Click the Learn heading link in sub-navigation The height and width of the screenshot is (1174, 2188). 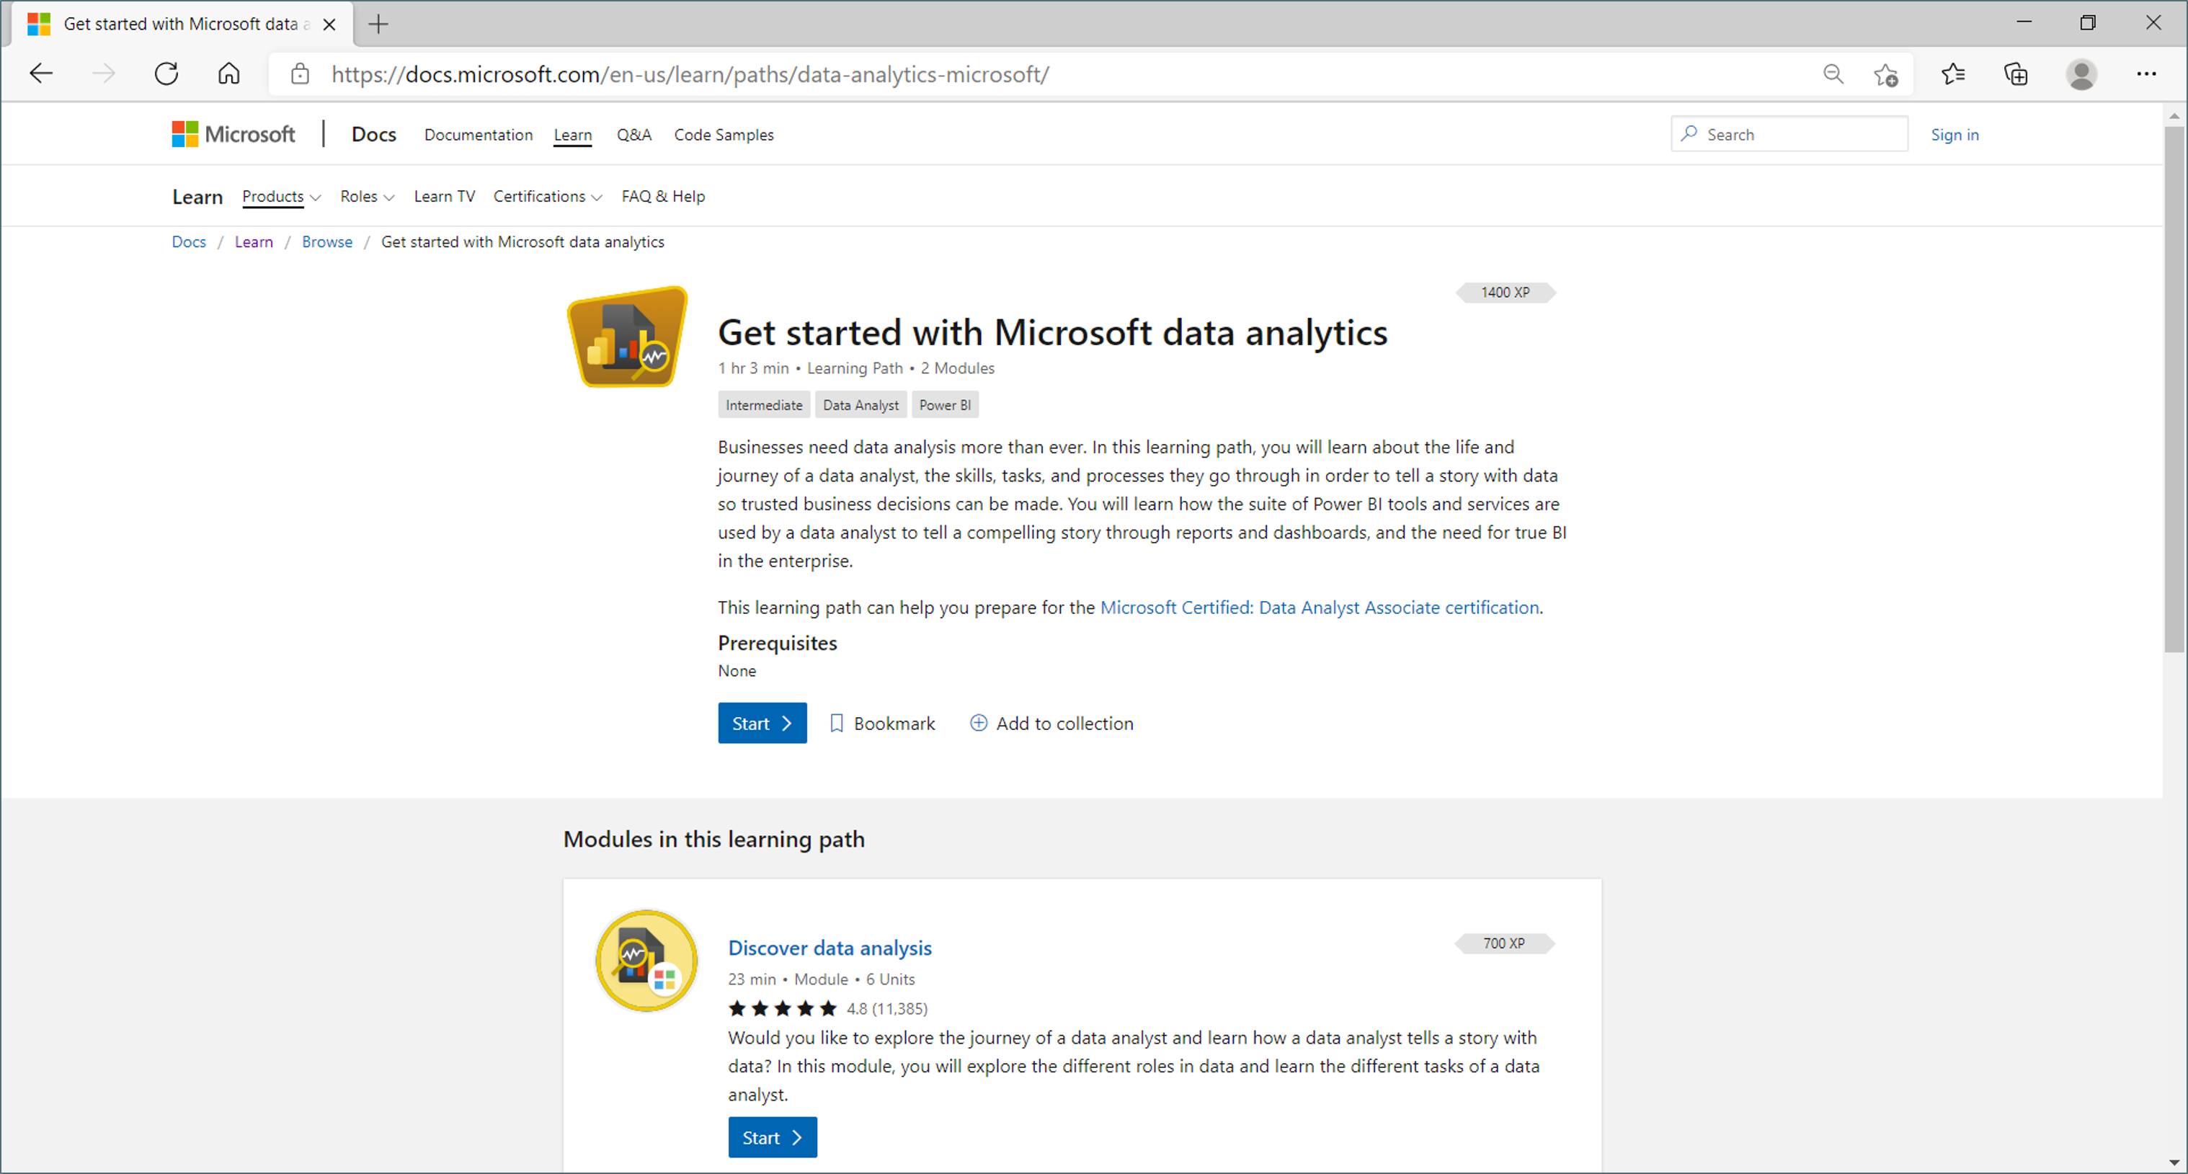[197, 197]
